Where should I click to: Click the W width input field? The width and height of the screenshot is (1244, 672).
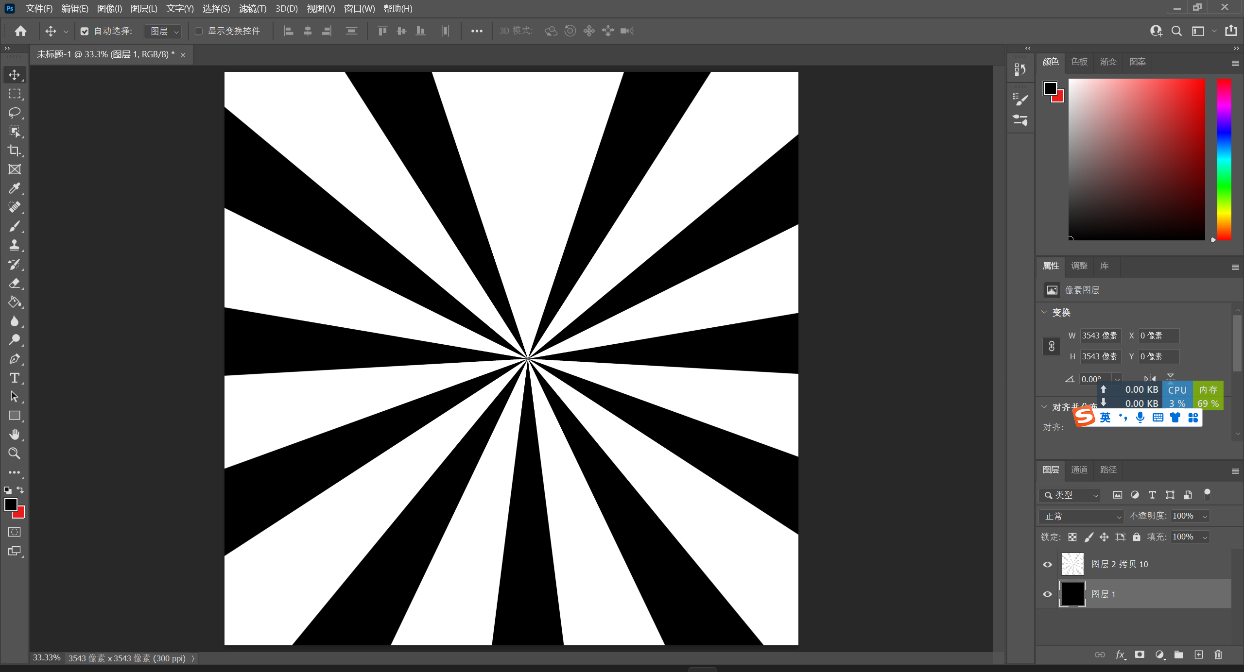point(1100,336)
